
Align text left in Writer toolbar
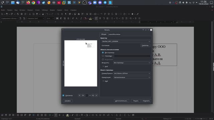pyautogui.click(x=96, y=18)
